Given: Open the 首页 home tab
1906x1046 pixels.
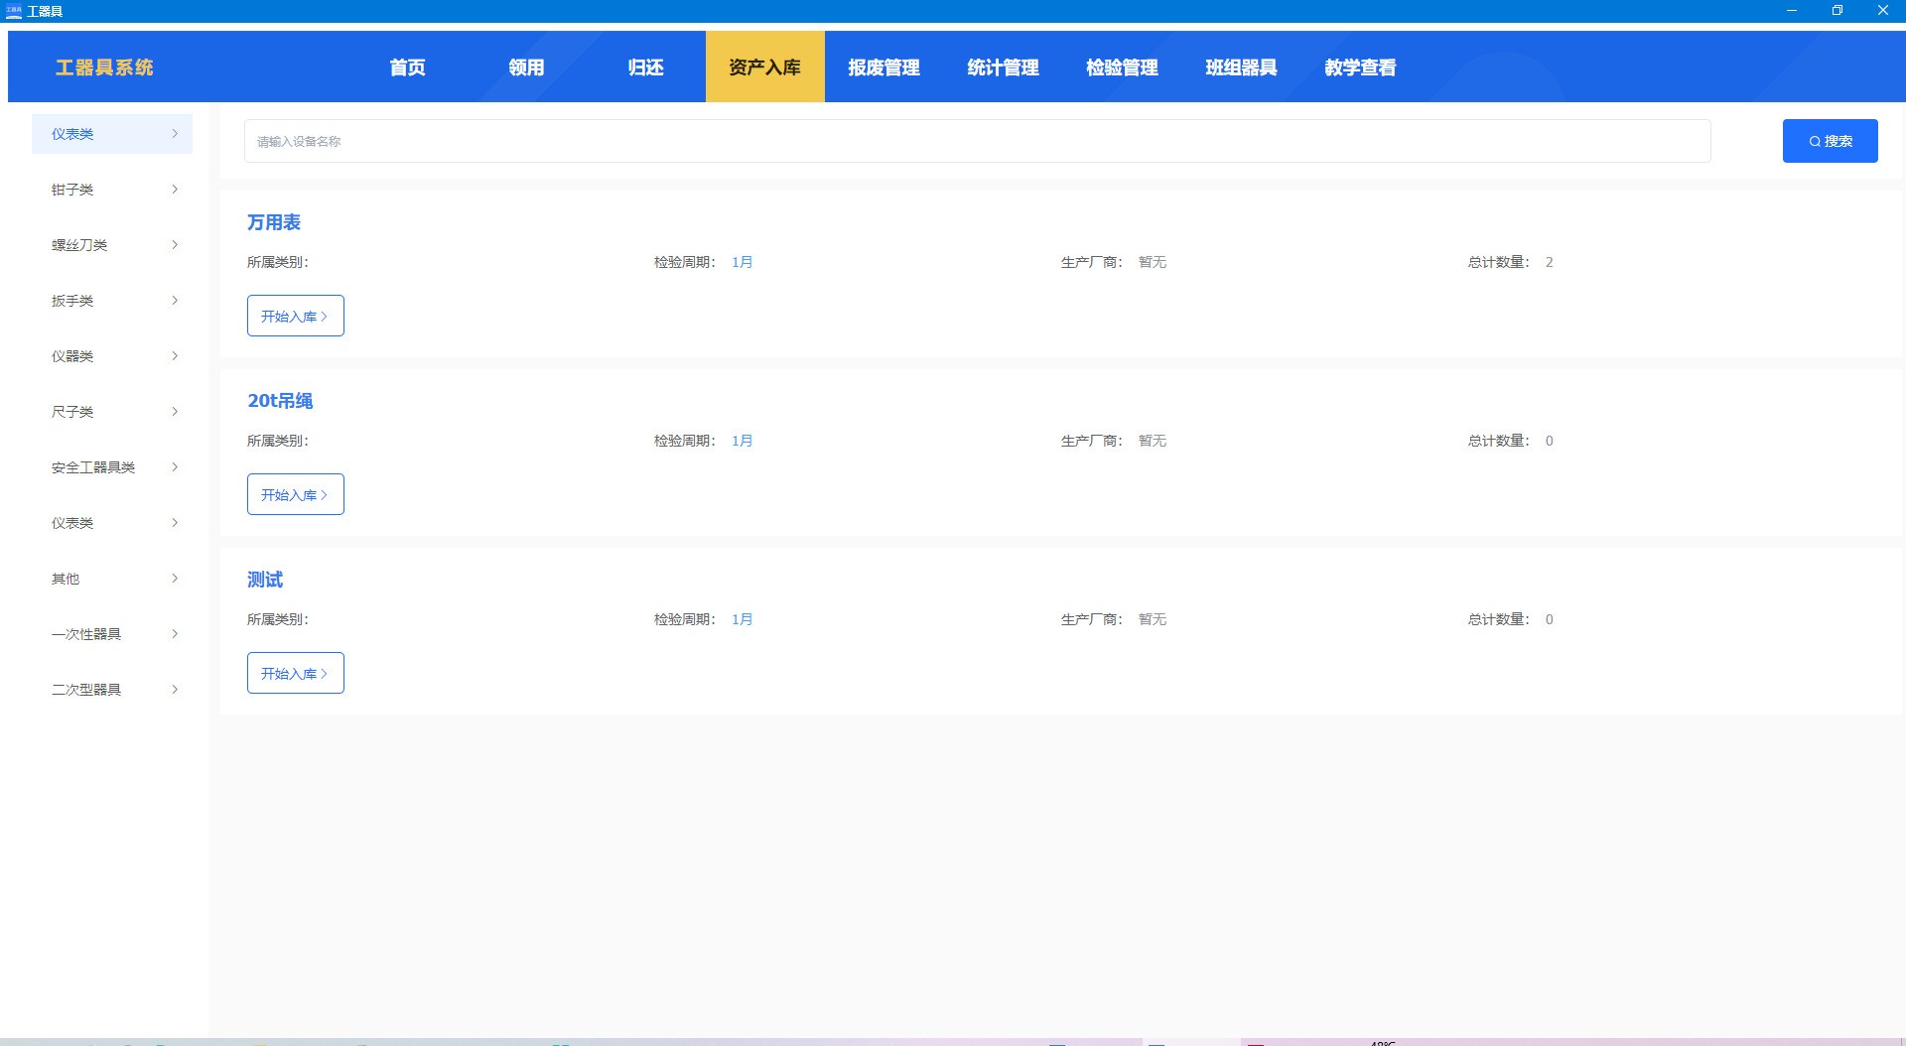Looking at the screenshot, I should pyautogui.click(x=407, y=67).
